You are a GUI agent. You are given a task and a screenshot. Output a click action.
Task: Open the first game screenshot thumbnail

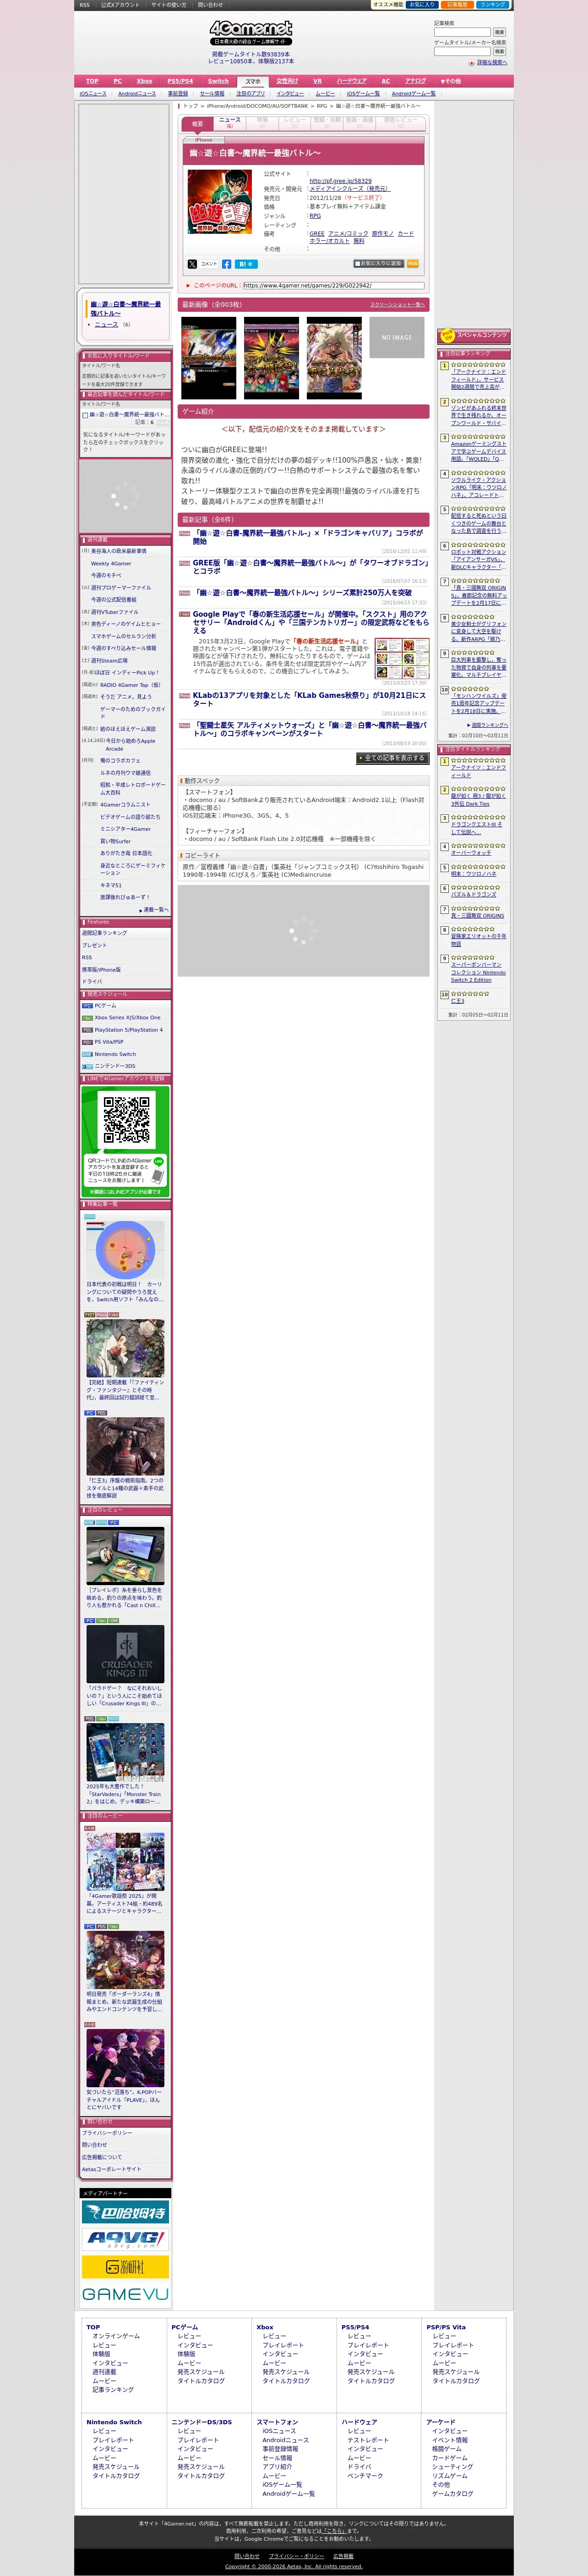coord(209,358)
